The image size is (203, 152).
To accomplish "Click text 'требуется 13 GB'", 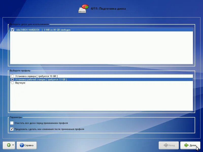I will coord(56,80).
